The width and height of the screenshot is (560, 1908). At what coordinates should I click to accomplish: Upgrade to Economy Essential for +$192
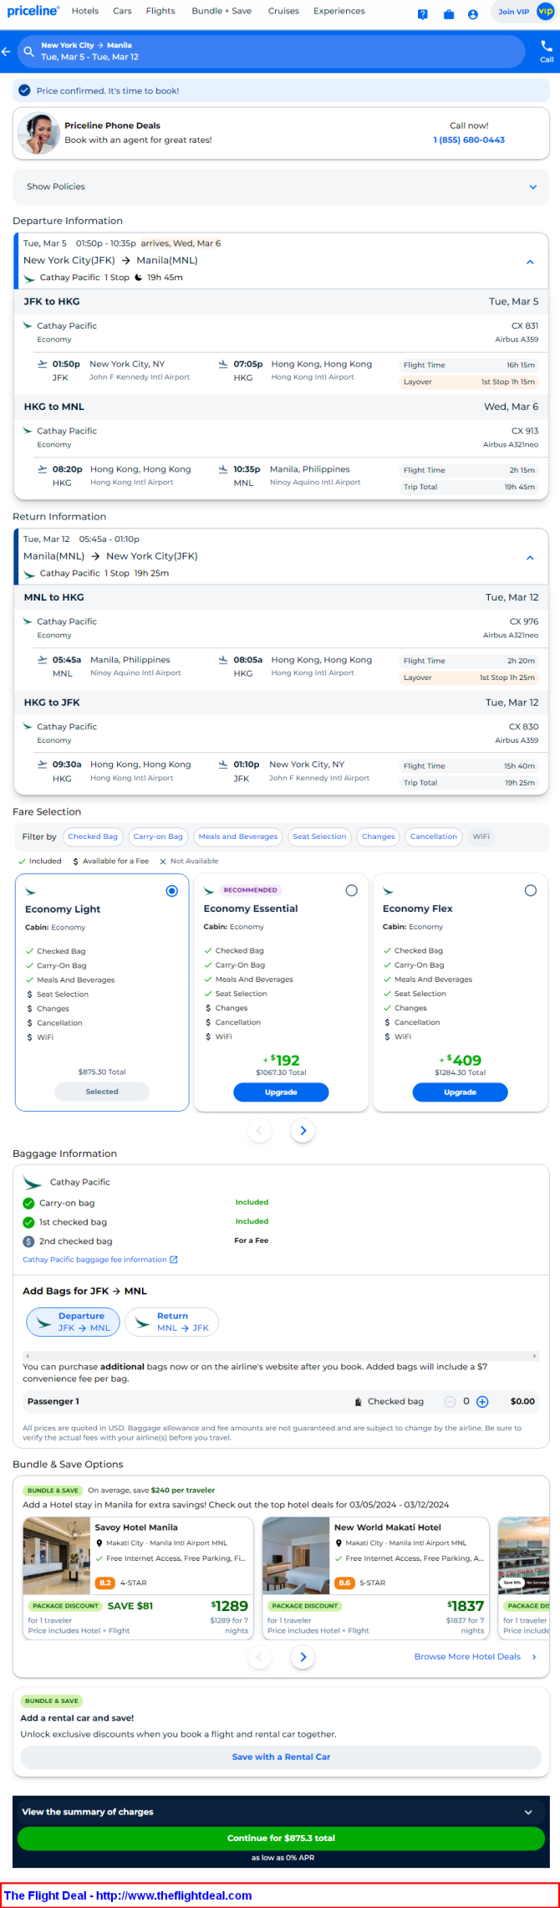281,1092
